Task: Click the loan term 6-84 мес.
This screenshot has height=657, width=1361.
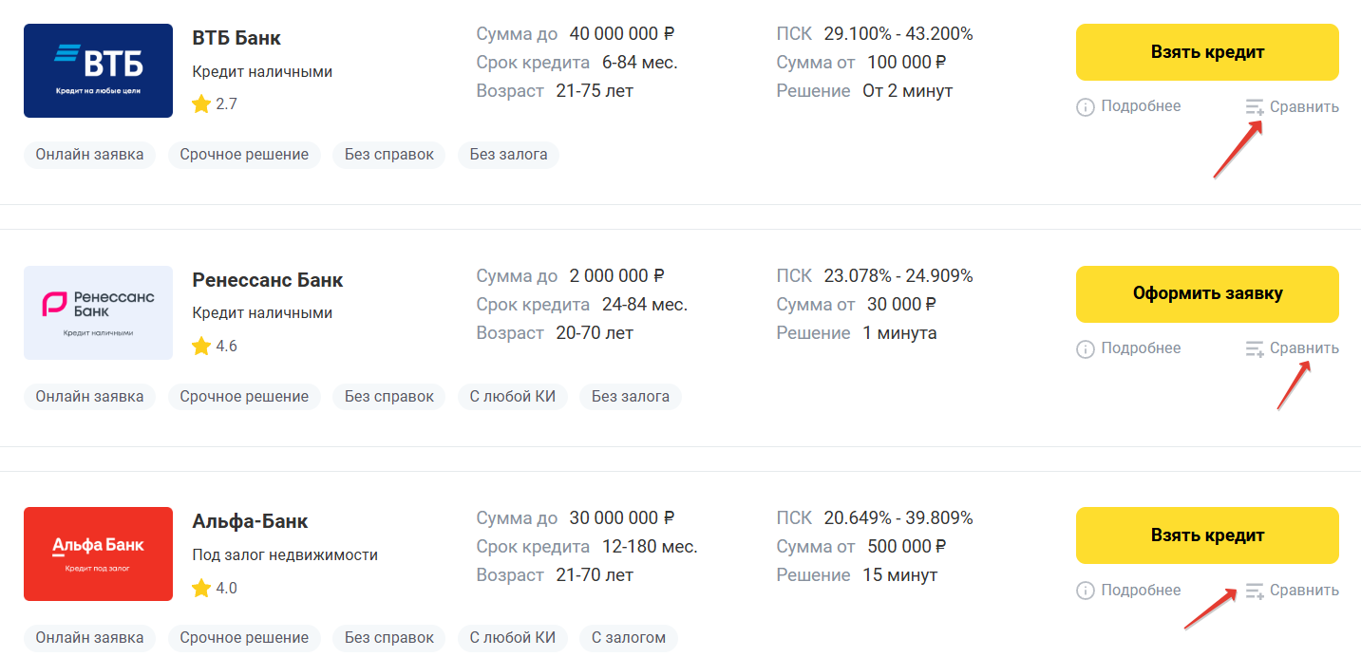Action: pyautogui.click(x=640, y=63)
